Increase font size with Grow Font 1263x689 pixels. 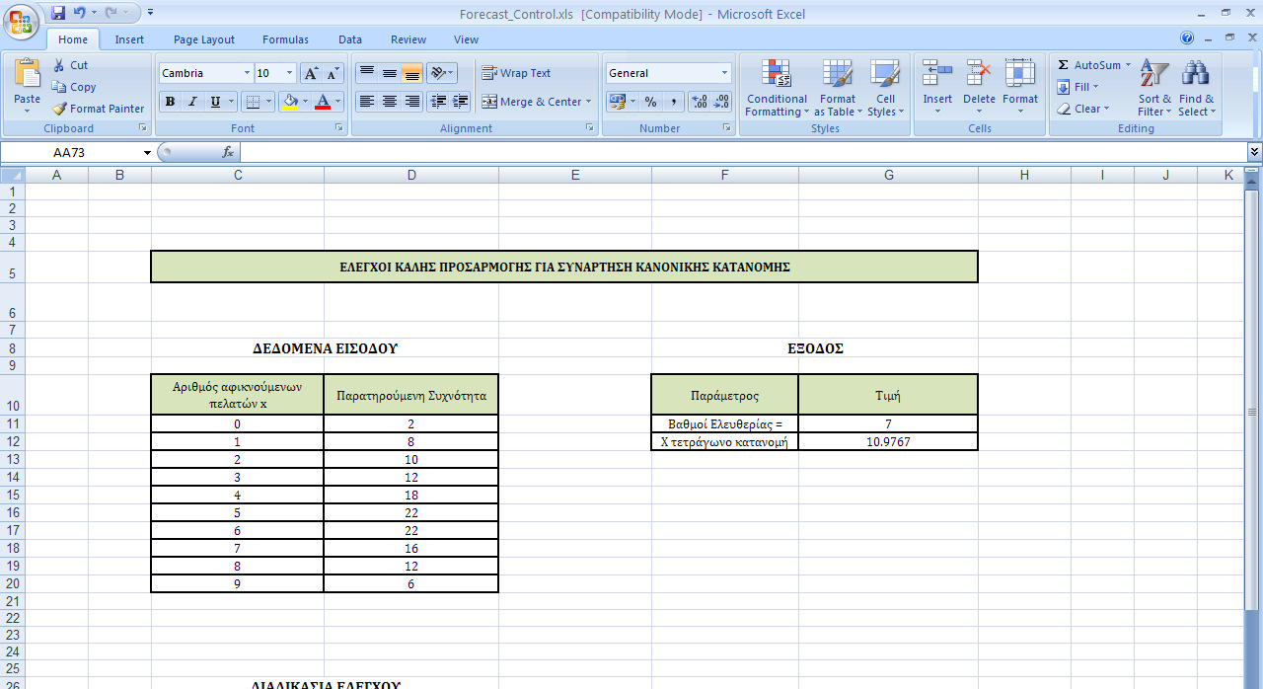coord(311,73)
